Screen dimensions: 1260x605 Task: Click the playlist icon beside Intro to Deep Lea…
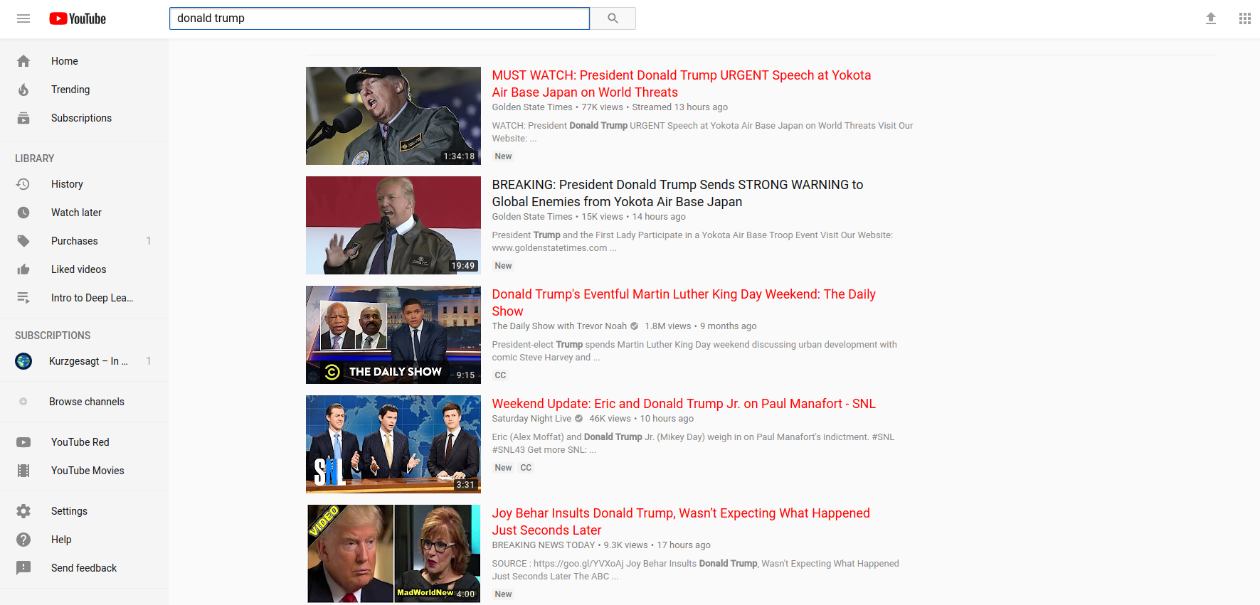[23, 298]
